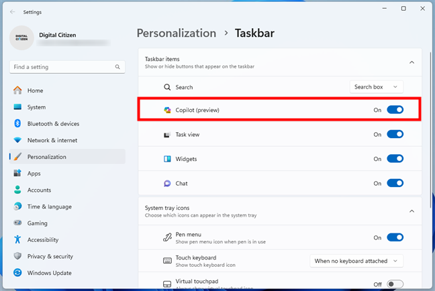
Task: Click the Network wifi icon
Action: point(17,140)
